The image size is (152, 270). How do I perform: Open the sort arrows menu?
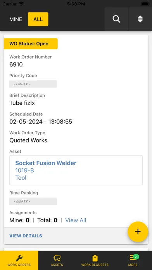click(x=140, y=19)
